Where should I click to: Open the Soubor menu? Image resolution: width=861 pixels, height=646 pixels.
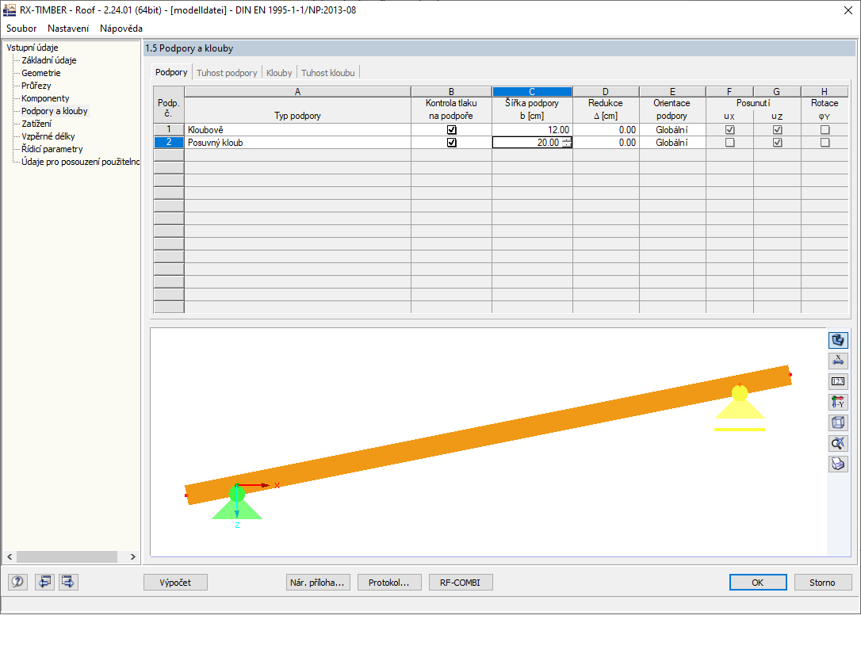click(x=21, y=29)
